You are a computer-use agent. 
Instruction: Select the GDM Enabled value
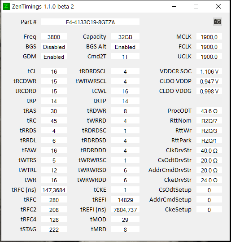(x=54, y=56)
